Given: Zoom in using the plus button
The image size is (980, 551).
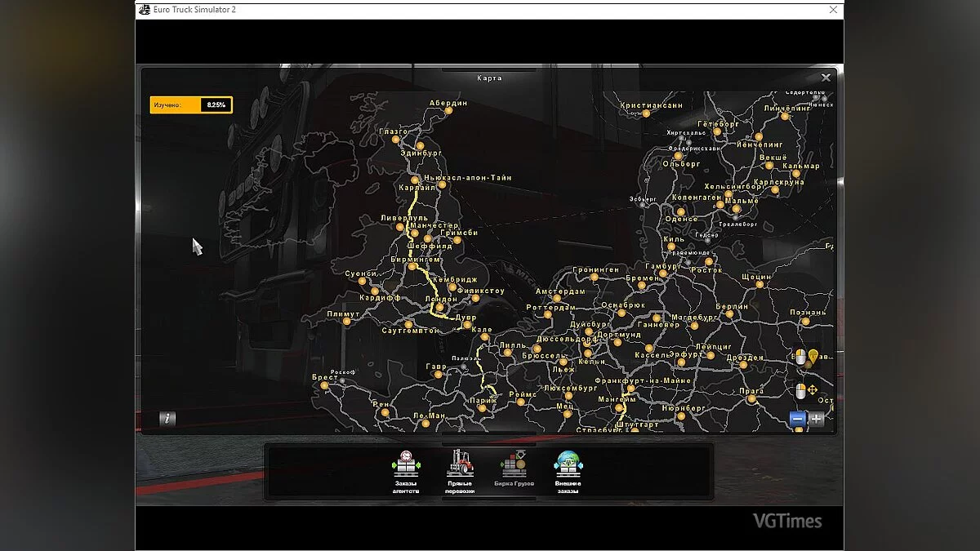Looking at the screenshot, I should point(816,418).
